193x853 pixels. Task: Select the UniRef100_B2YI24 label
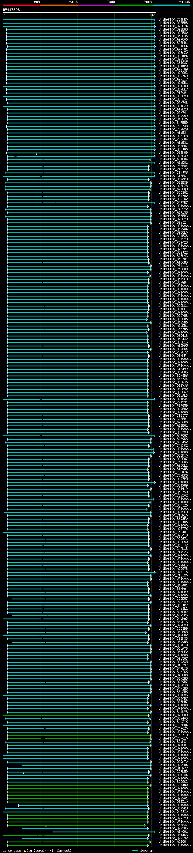[173, 222]
